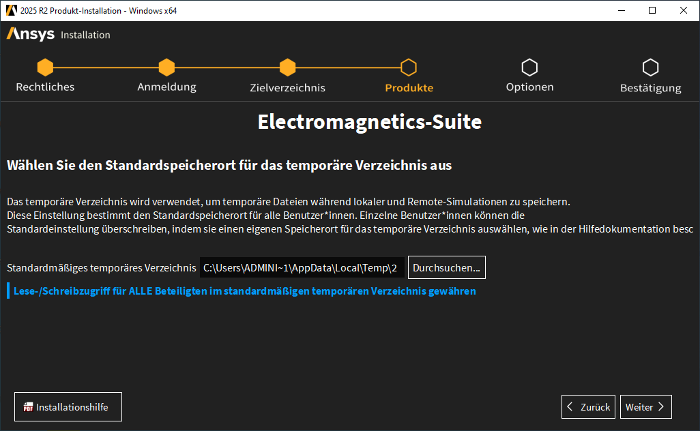Viewport: 700px width, 431px height.
Task: Maximize the installer window
Action: [652, 10]
